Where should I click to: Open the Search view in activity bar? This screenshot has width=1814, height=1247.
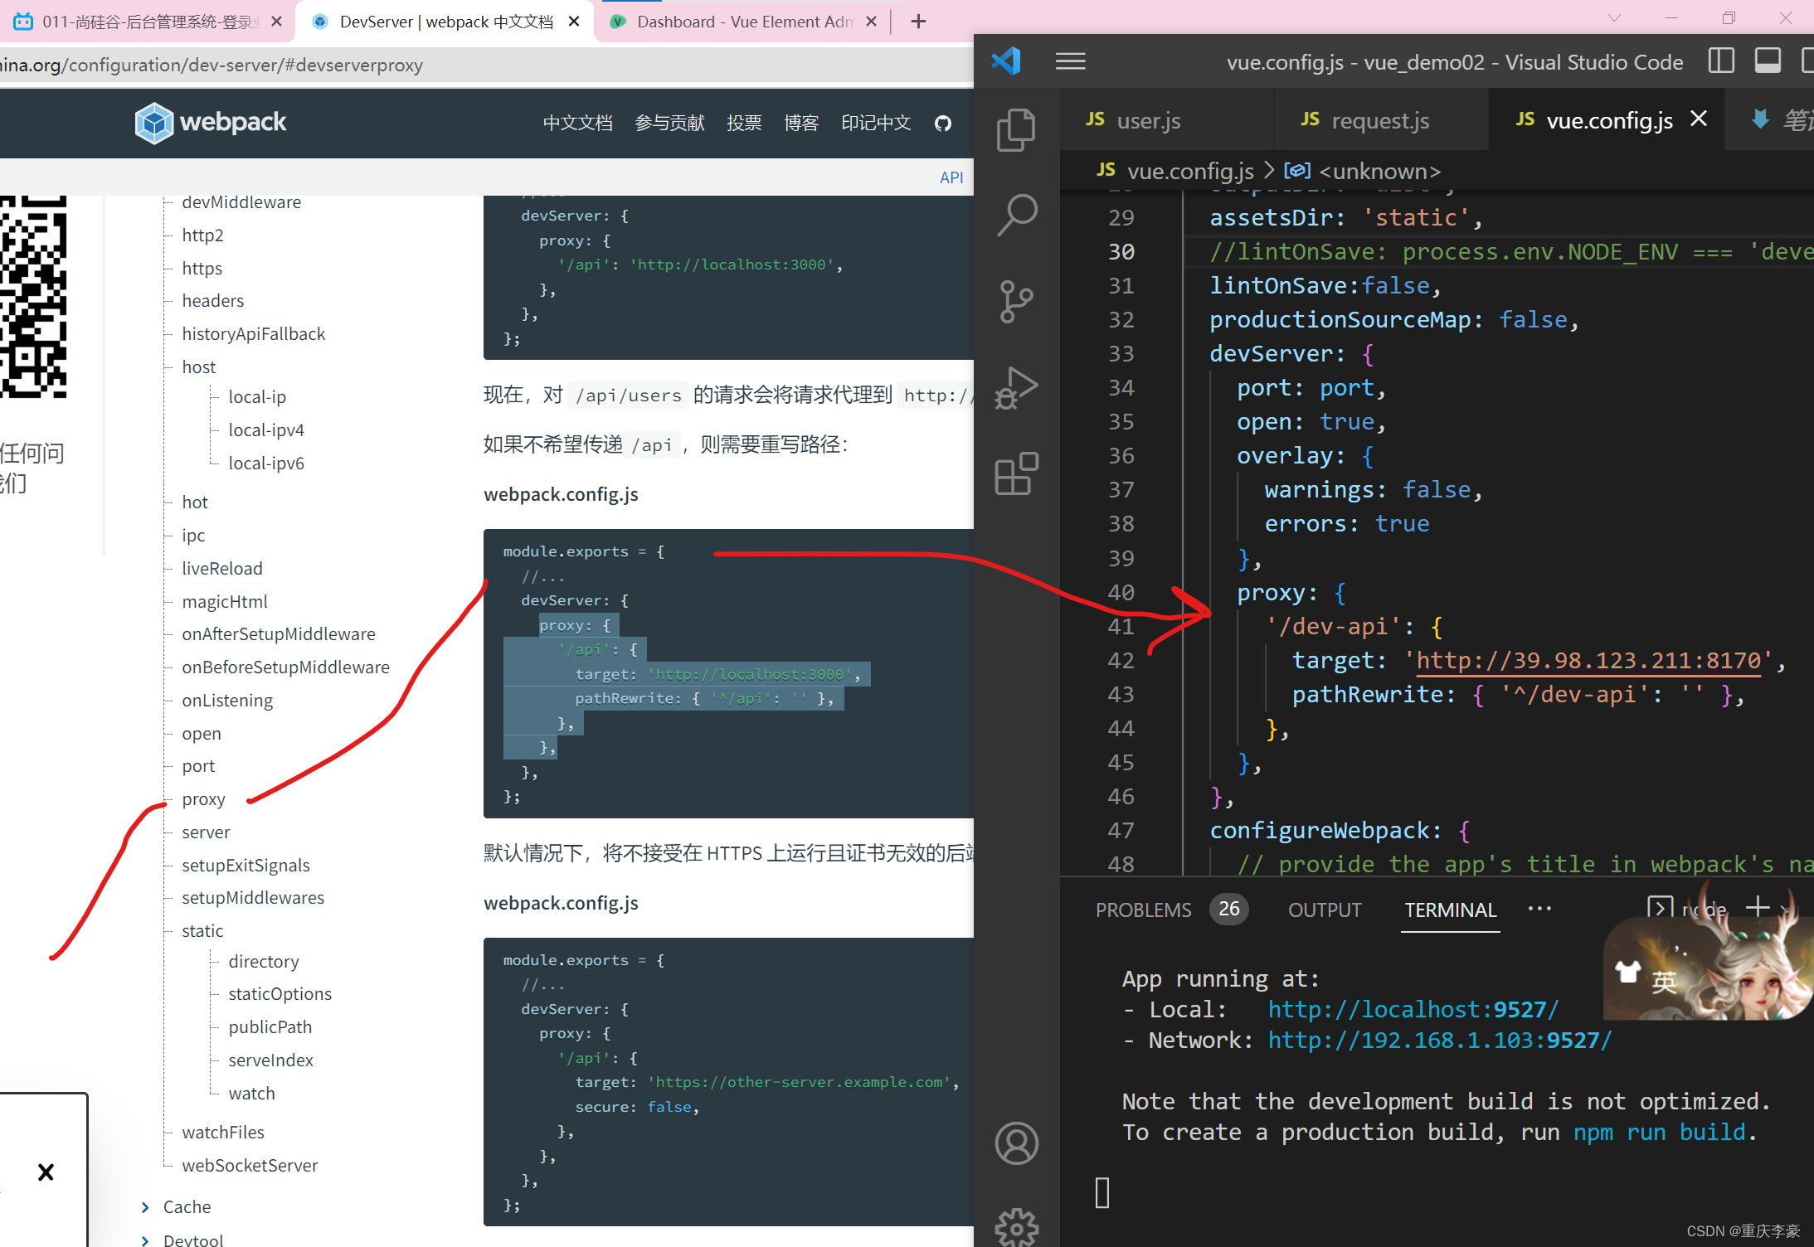click(1016, 216)
